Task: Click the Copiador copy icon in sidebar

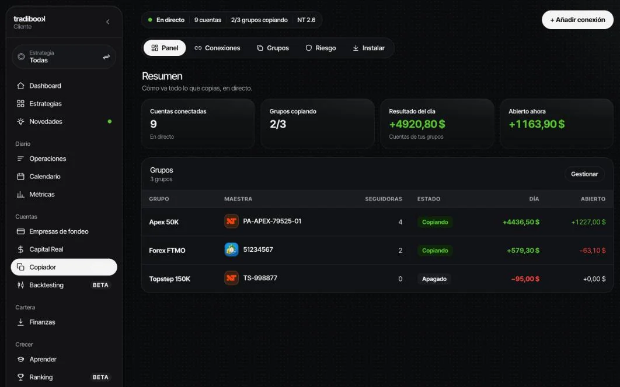Action: 20,267
